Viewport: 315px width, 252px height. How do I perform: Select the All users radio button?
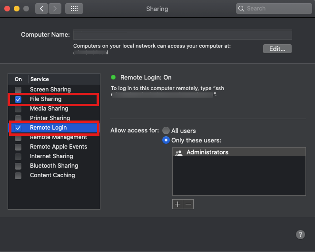(x=166, y=131)
